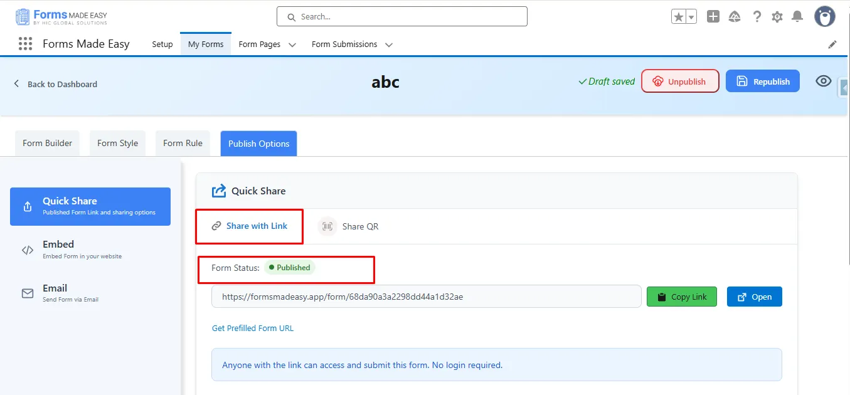
Task: Switch to the Share QR tab
Action: pos(349,226)
